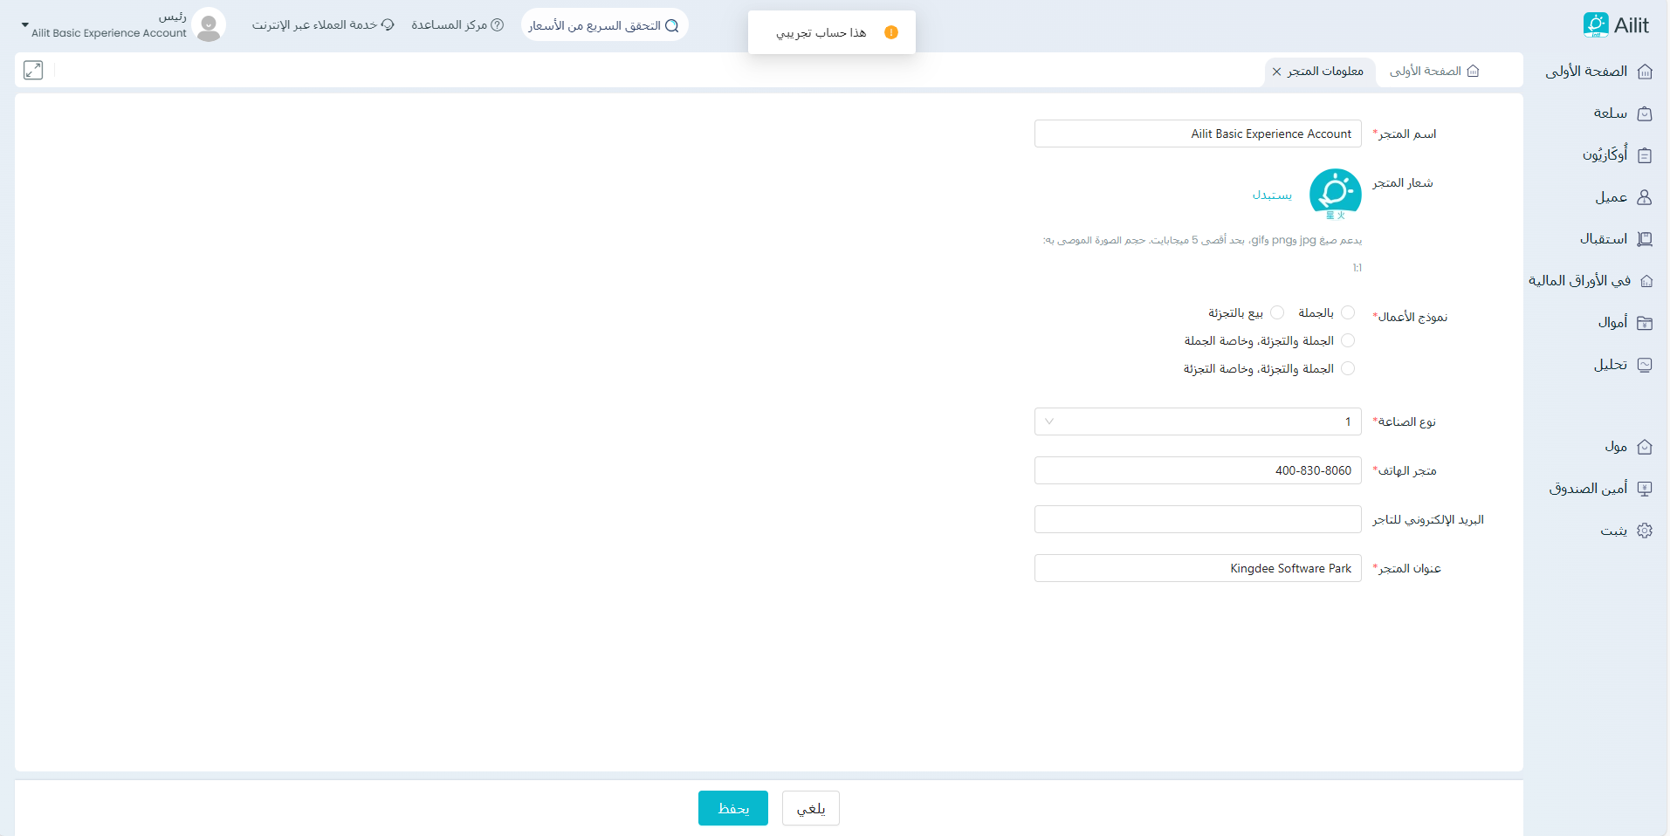The height and width of the screenshot is (836, 1670).
Task: Open the تحليل analysis sidebar icon
Action: 1645,365
